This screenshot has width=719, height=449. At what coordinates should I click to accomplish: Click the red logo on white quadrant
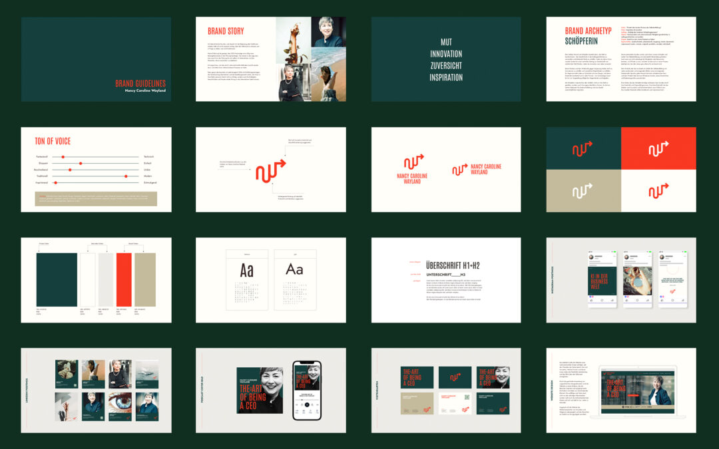(658, 191)
